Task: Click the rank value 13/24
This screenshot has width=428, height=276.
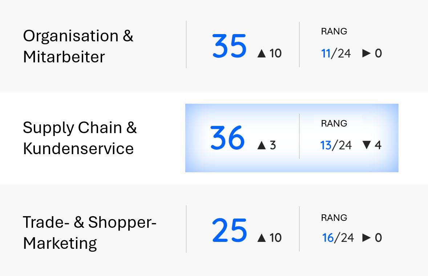Action: click(x=336, y=145)
